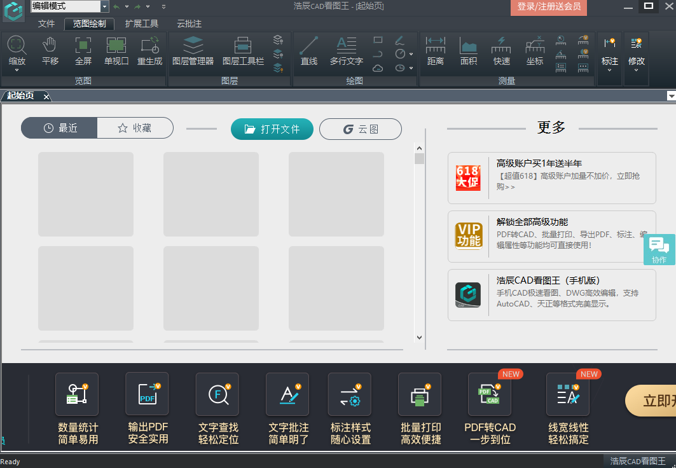
Task: Expand the 标注 annotation panel
Action: pyautogui.click(x=610, y=57)
